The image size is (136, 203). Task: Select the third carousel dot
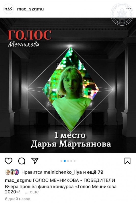click(x=68, y=161)
